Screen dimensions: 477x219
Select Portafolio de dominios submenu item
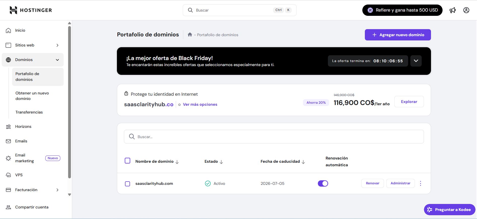point(38,77)
